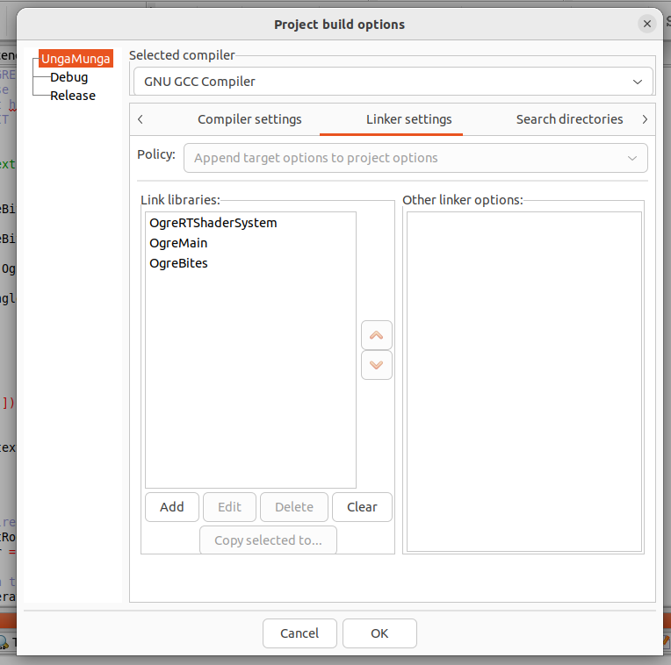
Task: Click the Delete library button
Action: [x=294, y=507]
